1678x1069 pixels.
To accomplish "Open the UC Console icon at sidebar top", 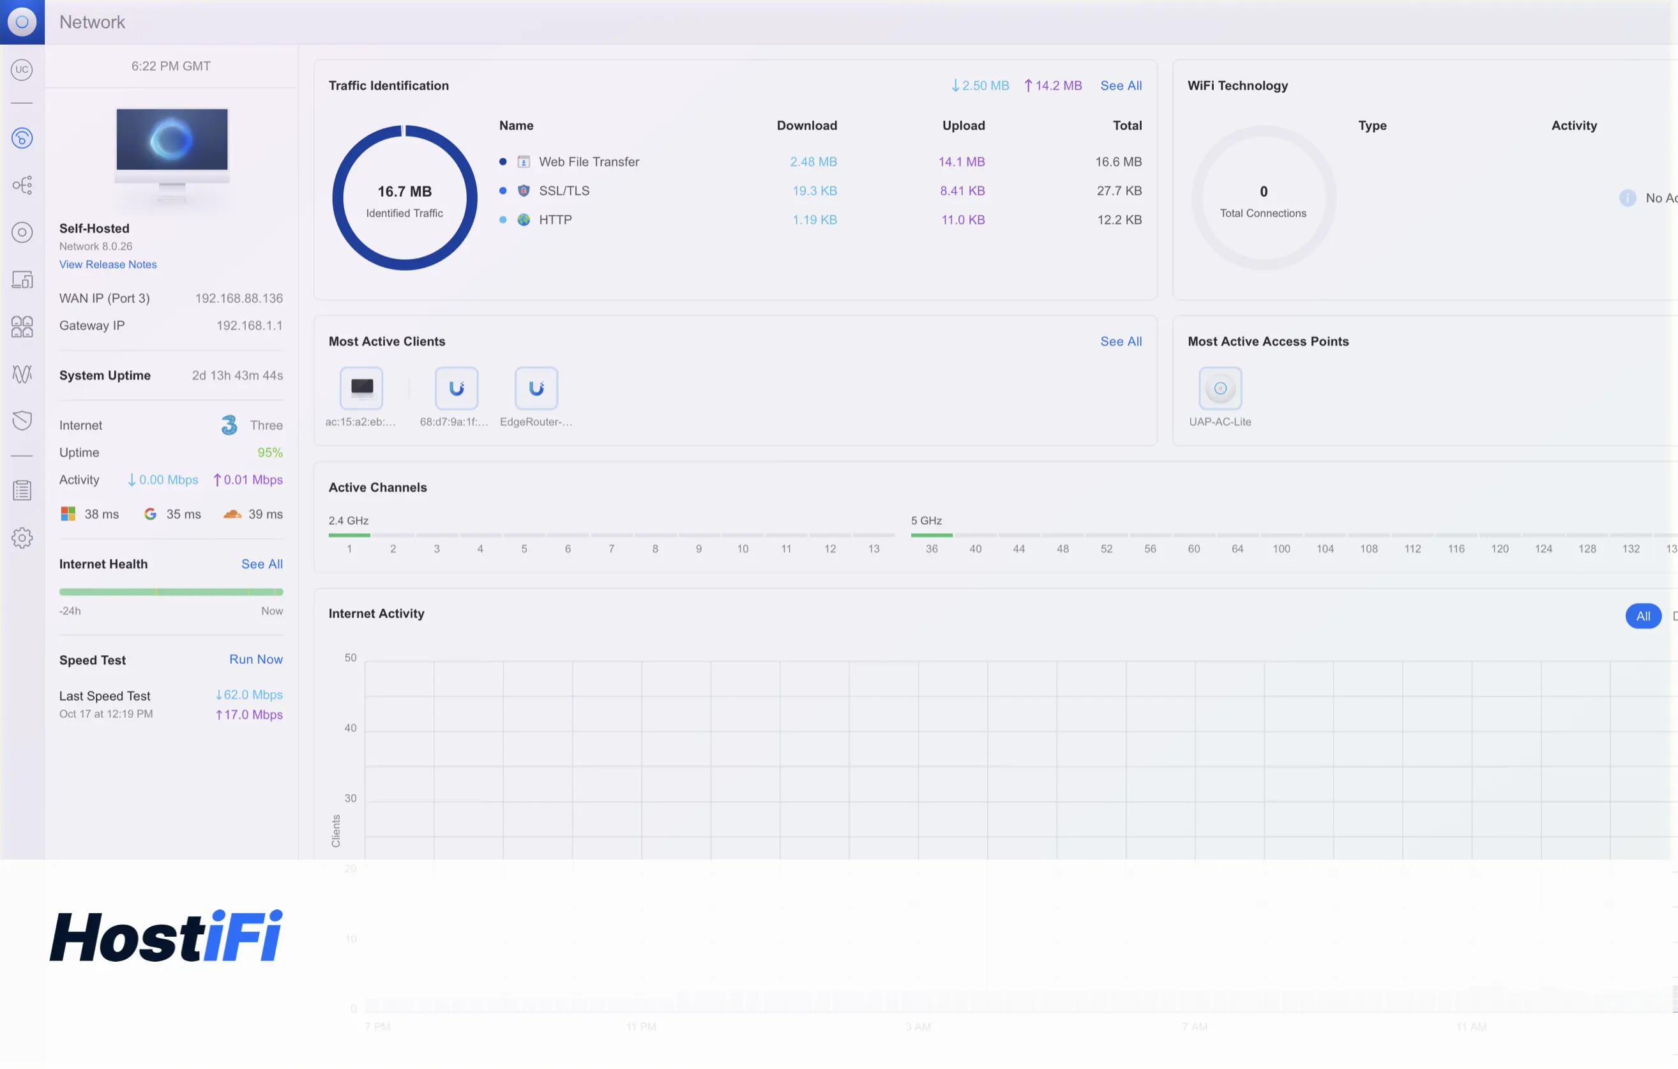I will point(22,70).
